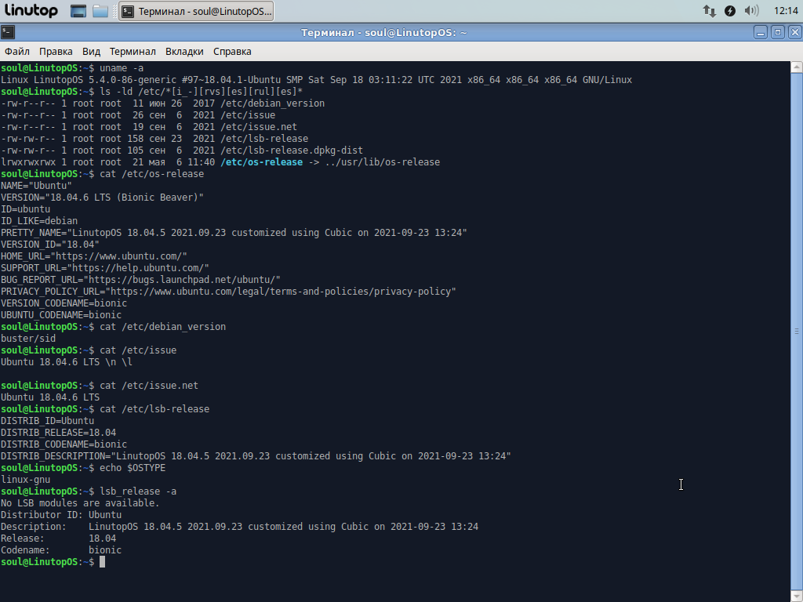Image resolution: width=803 pixels, height=602 pixels.
Task: Open the Терминал menu
Action: (x=133, y=52)
